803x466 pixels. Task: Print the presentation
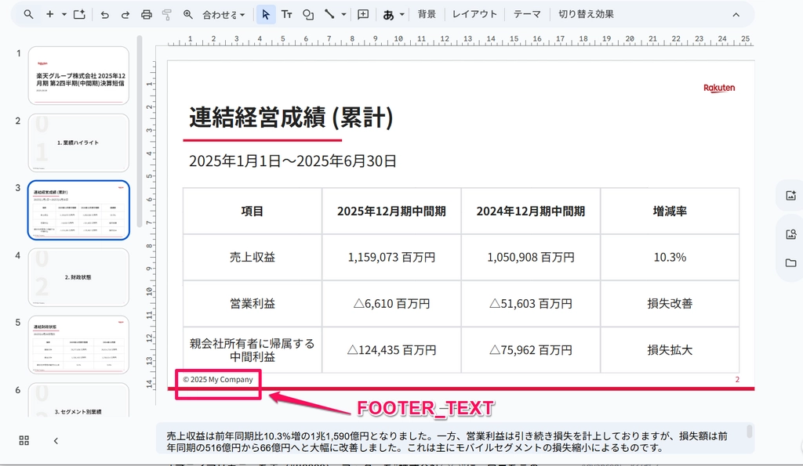147,14
